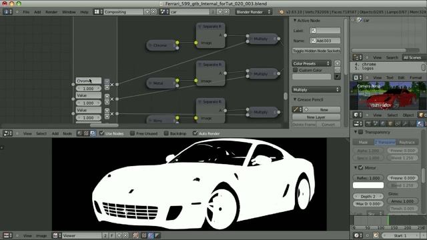Open the Node menu
The width and height of the screenshot is (427, 240).
67,133
